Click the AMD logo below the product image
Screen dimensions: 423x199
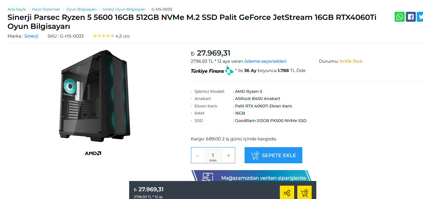coord(93,153)
